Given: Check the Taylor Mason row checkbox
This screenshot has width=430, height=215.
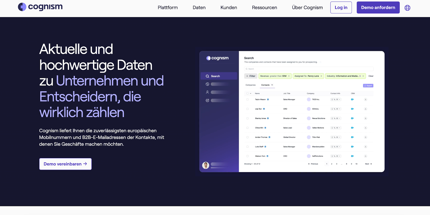Looking at the screenshot, I should pyautogui.click(x=248, y=100).
